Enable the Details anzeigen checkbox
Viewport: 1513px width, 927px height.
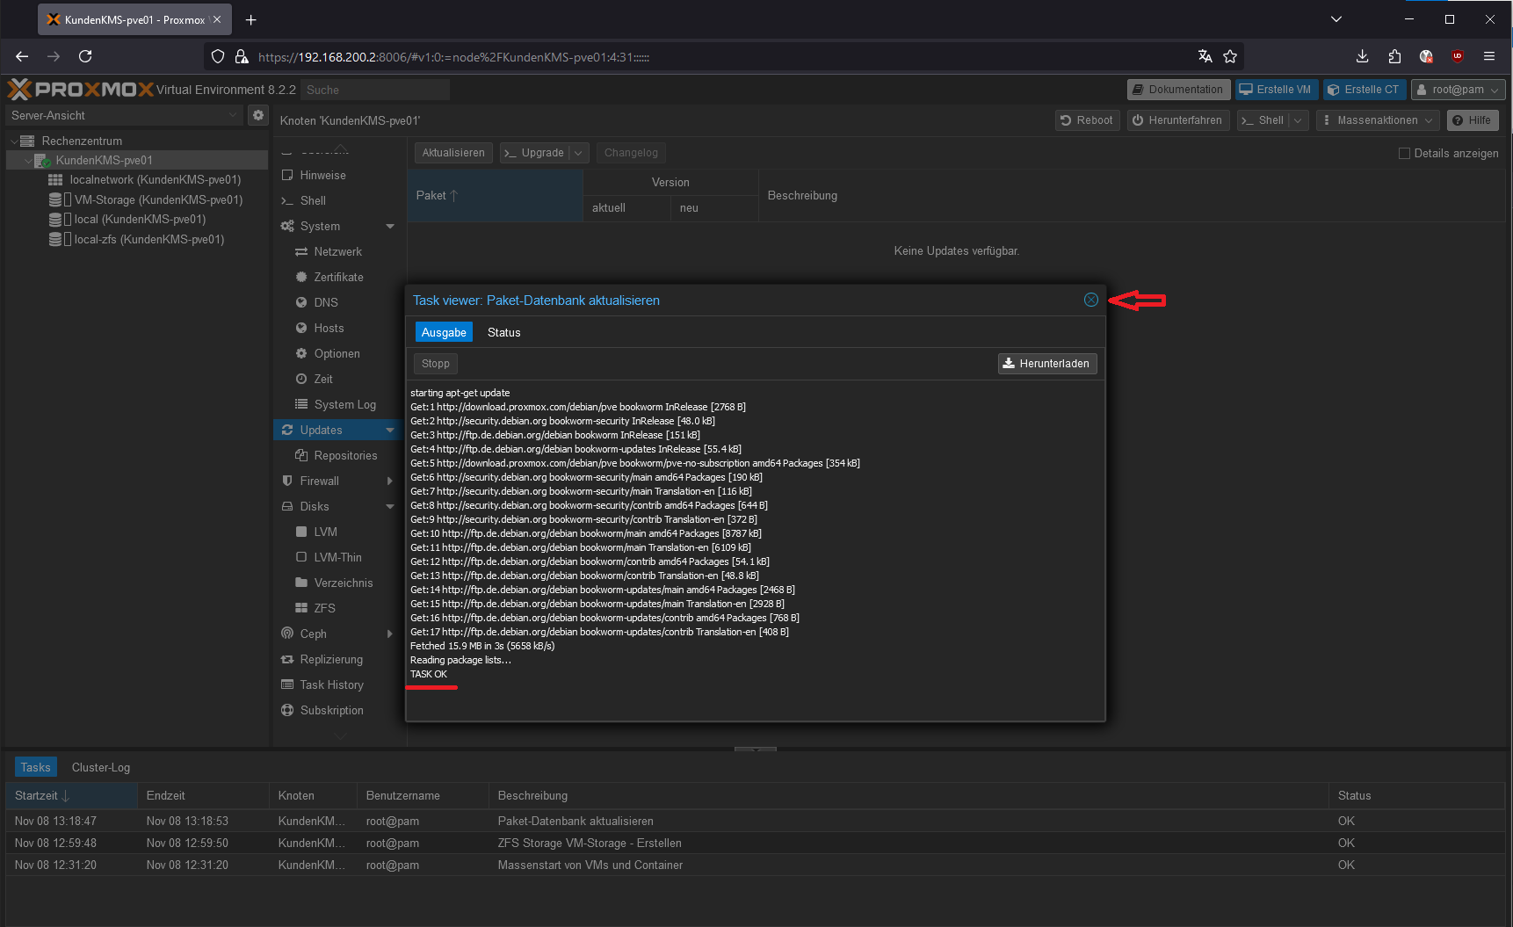tap(1404, 154)
